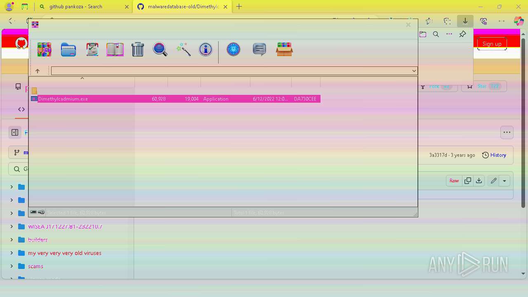Click the 19,004 packed size cell
The width and height of the screenshot is (528, 297).
(x=192, y=99)
